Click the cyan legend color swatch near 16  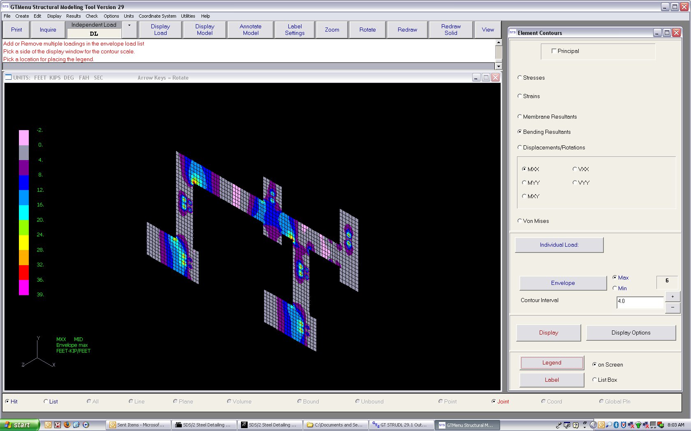pos(24,212)
